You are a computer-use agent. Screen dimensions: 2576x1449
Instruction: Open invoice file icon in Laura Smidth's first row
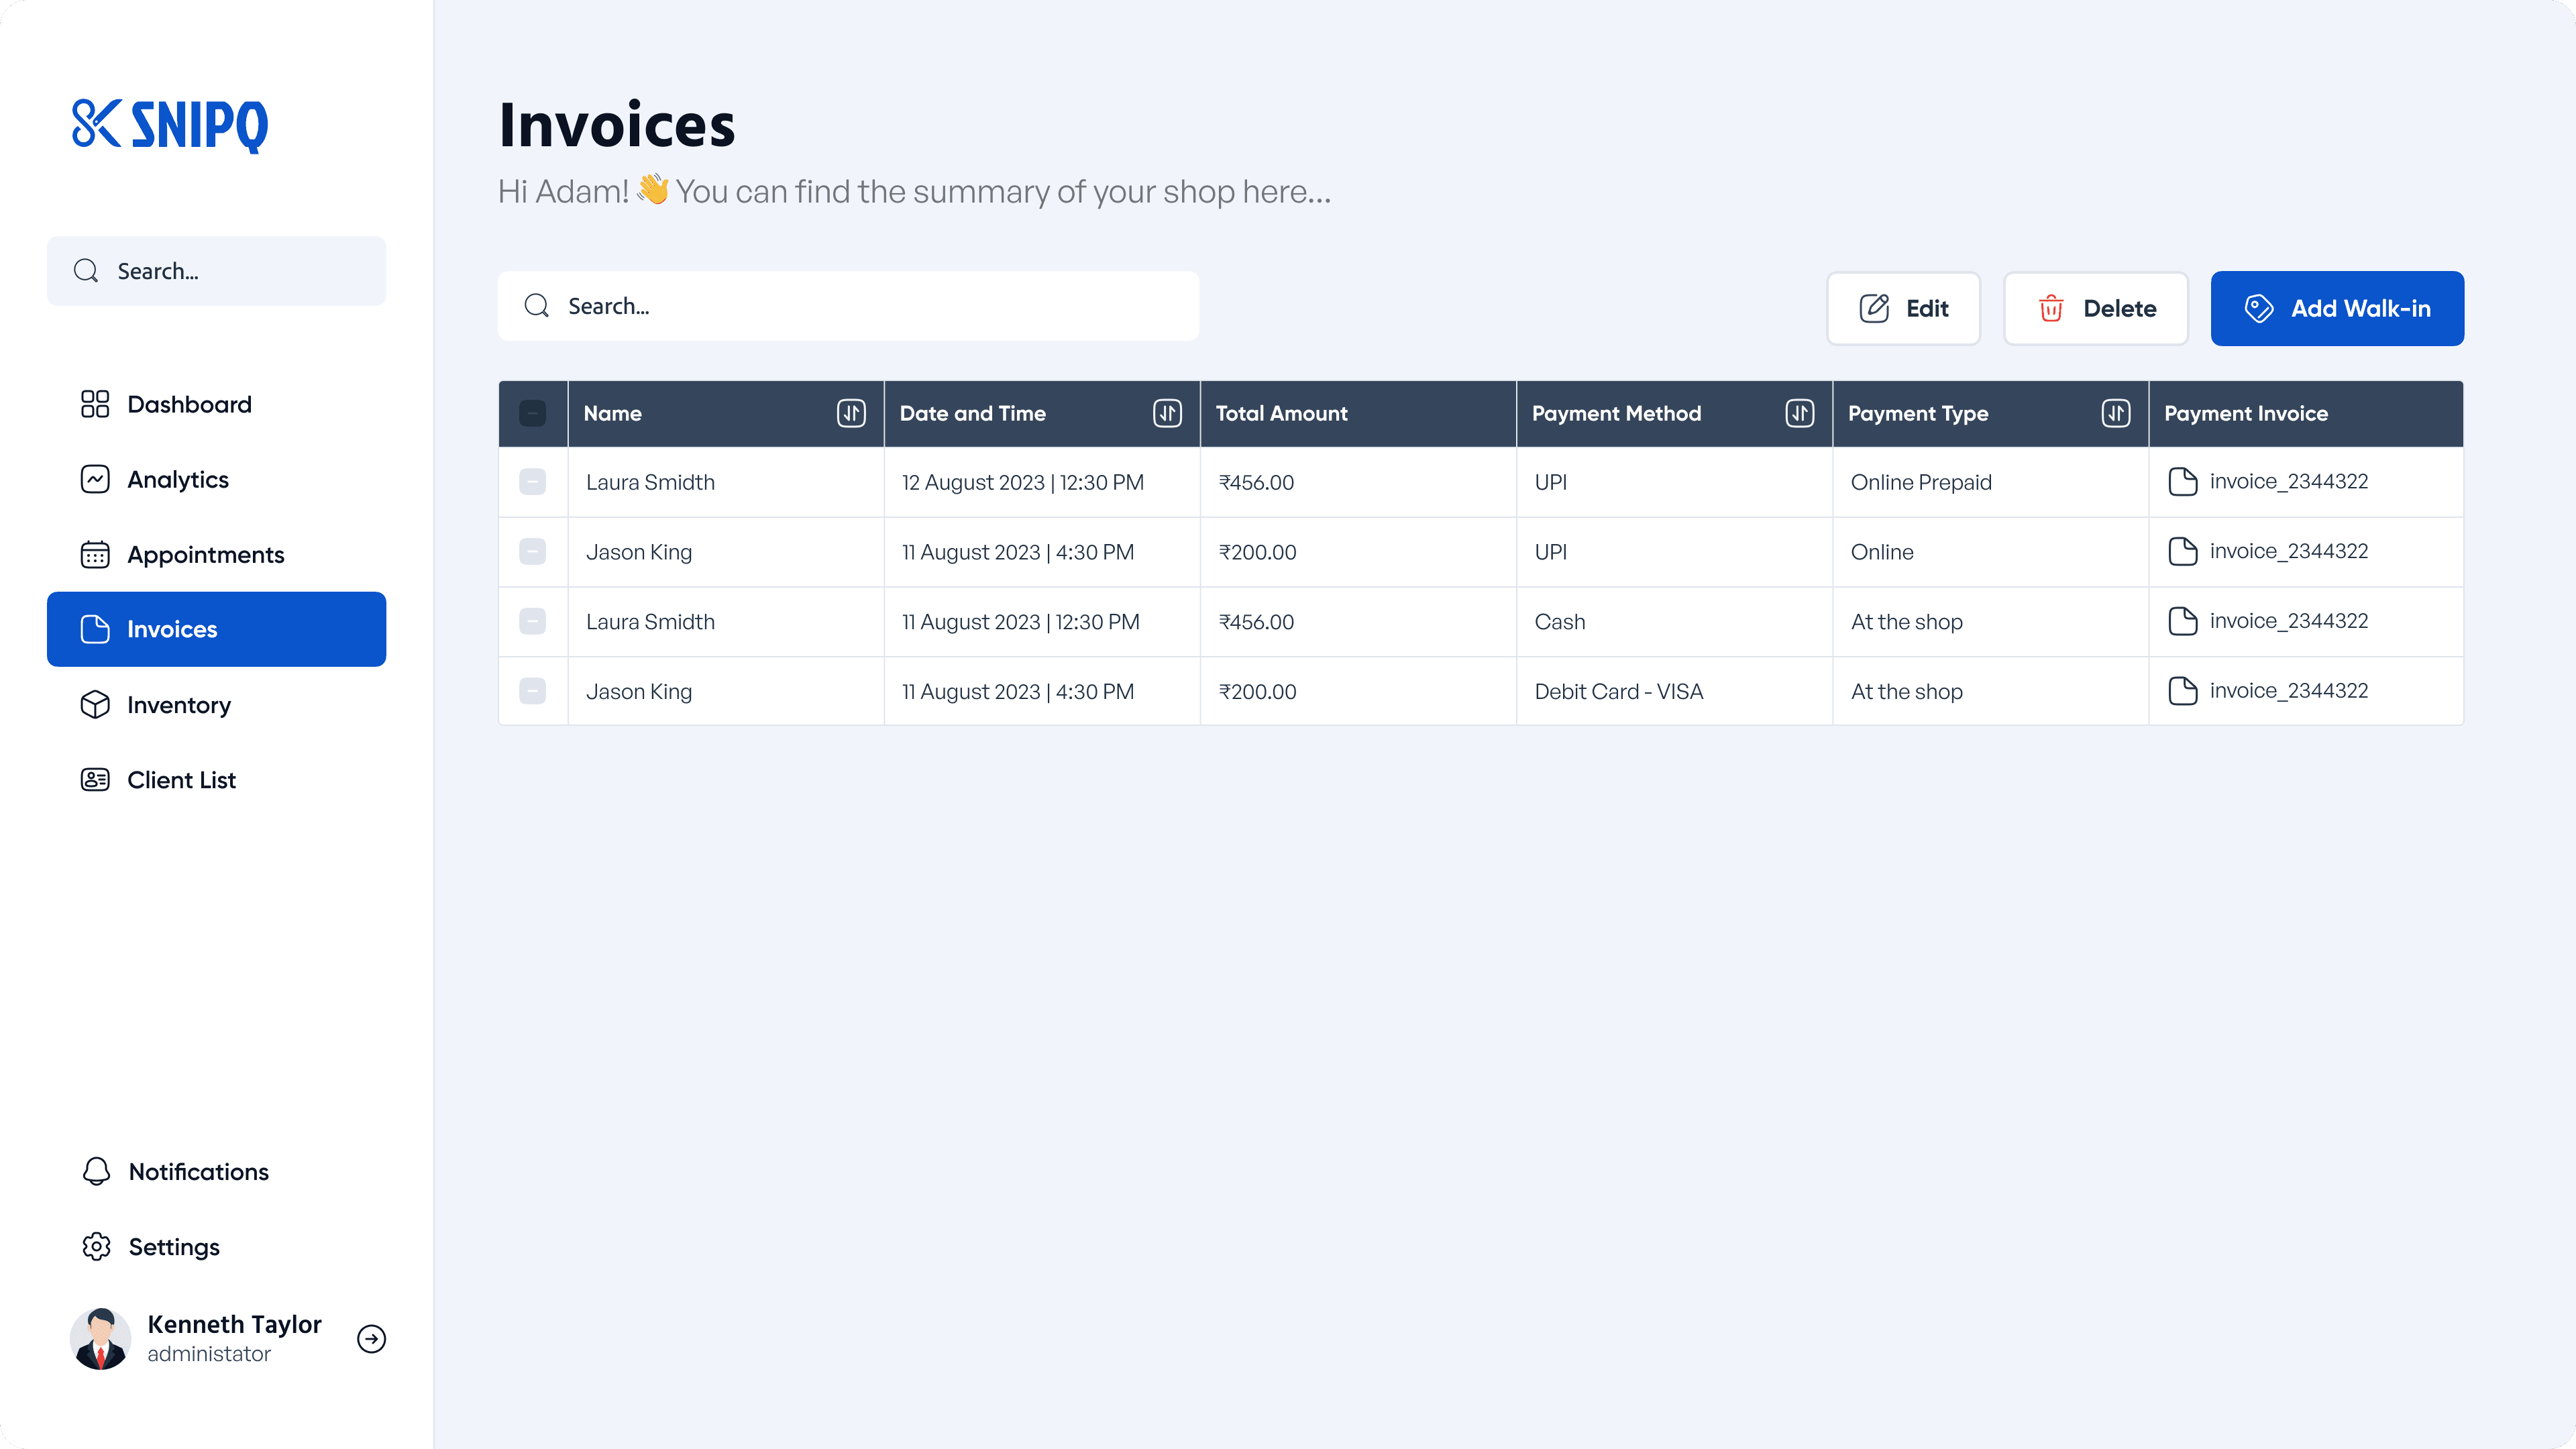[2182, 482]
